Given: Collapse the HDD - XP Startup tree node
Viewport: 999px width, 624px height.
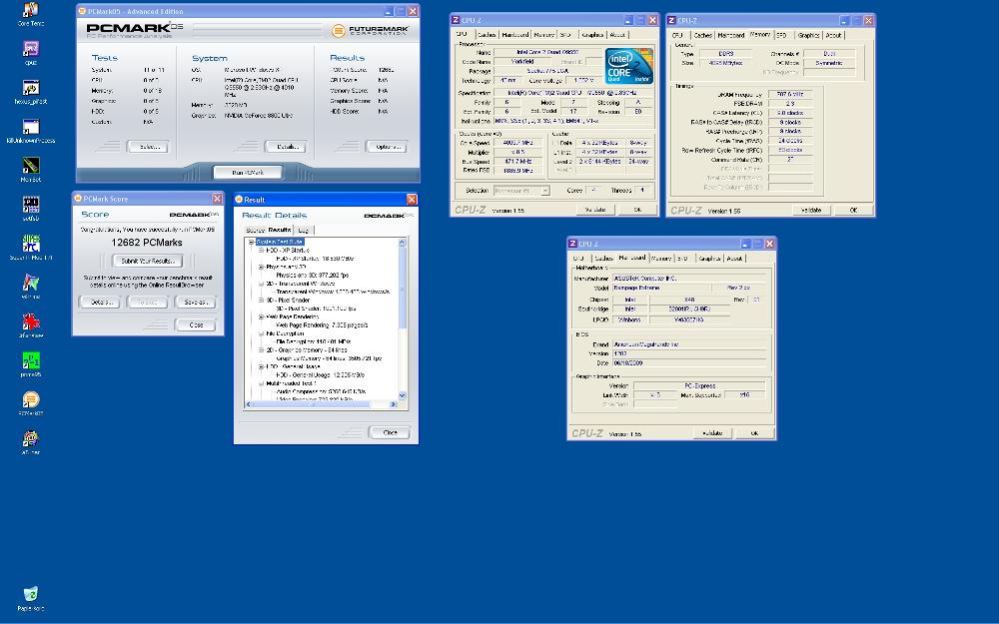Looking at the screenshot, I should [x=261, y=251].
